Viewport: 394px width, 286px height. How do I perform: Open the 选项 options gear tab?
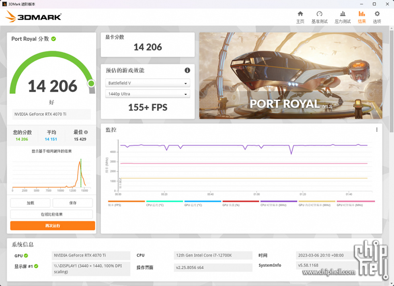377,17
